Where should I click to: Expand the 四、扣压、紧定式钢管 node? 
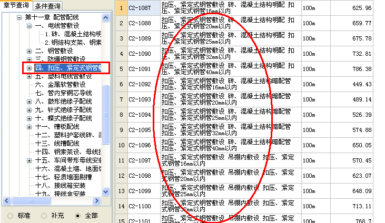point(29,68)
